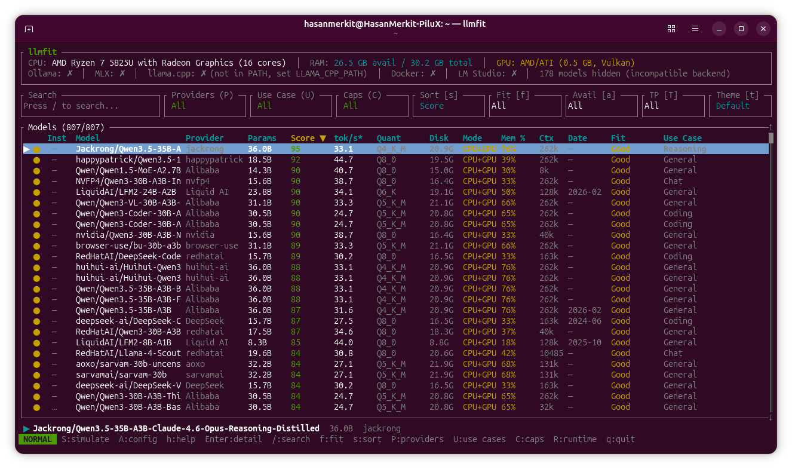Click the '178 models hidden' notice
Viewport: 792px width, 469px height.
coord(635,73)
